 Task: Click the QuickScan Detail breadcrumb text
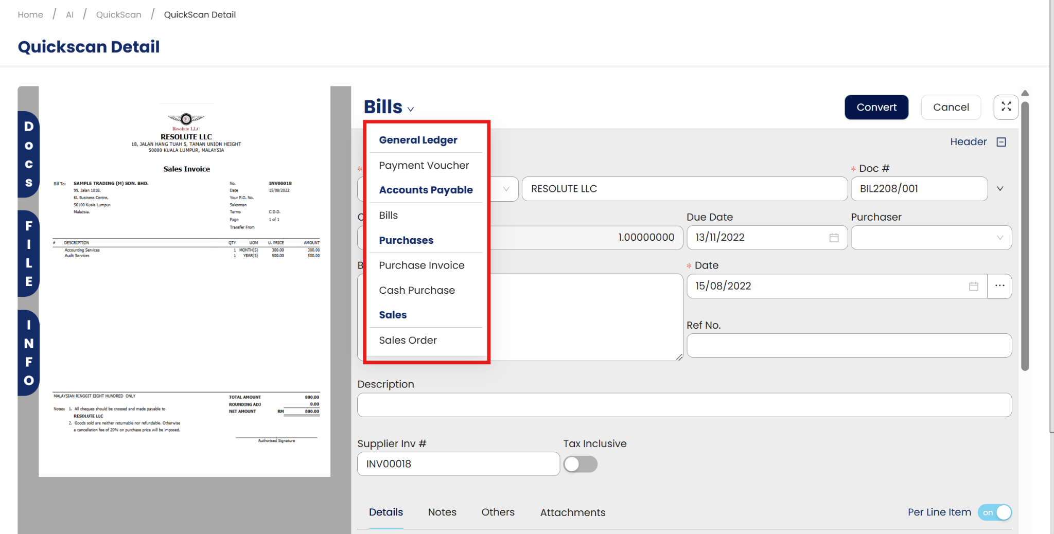point(200,14)
